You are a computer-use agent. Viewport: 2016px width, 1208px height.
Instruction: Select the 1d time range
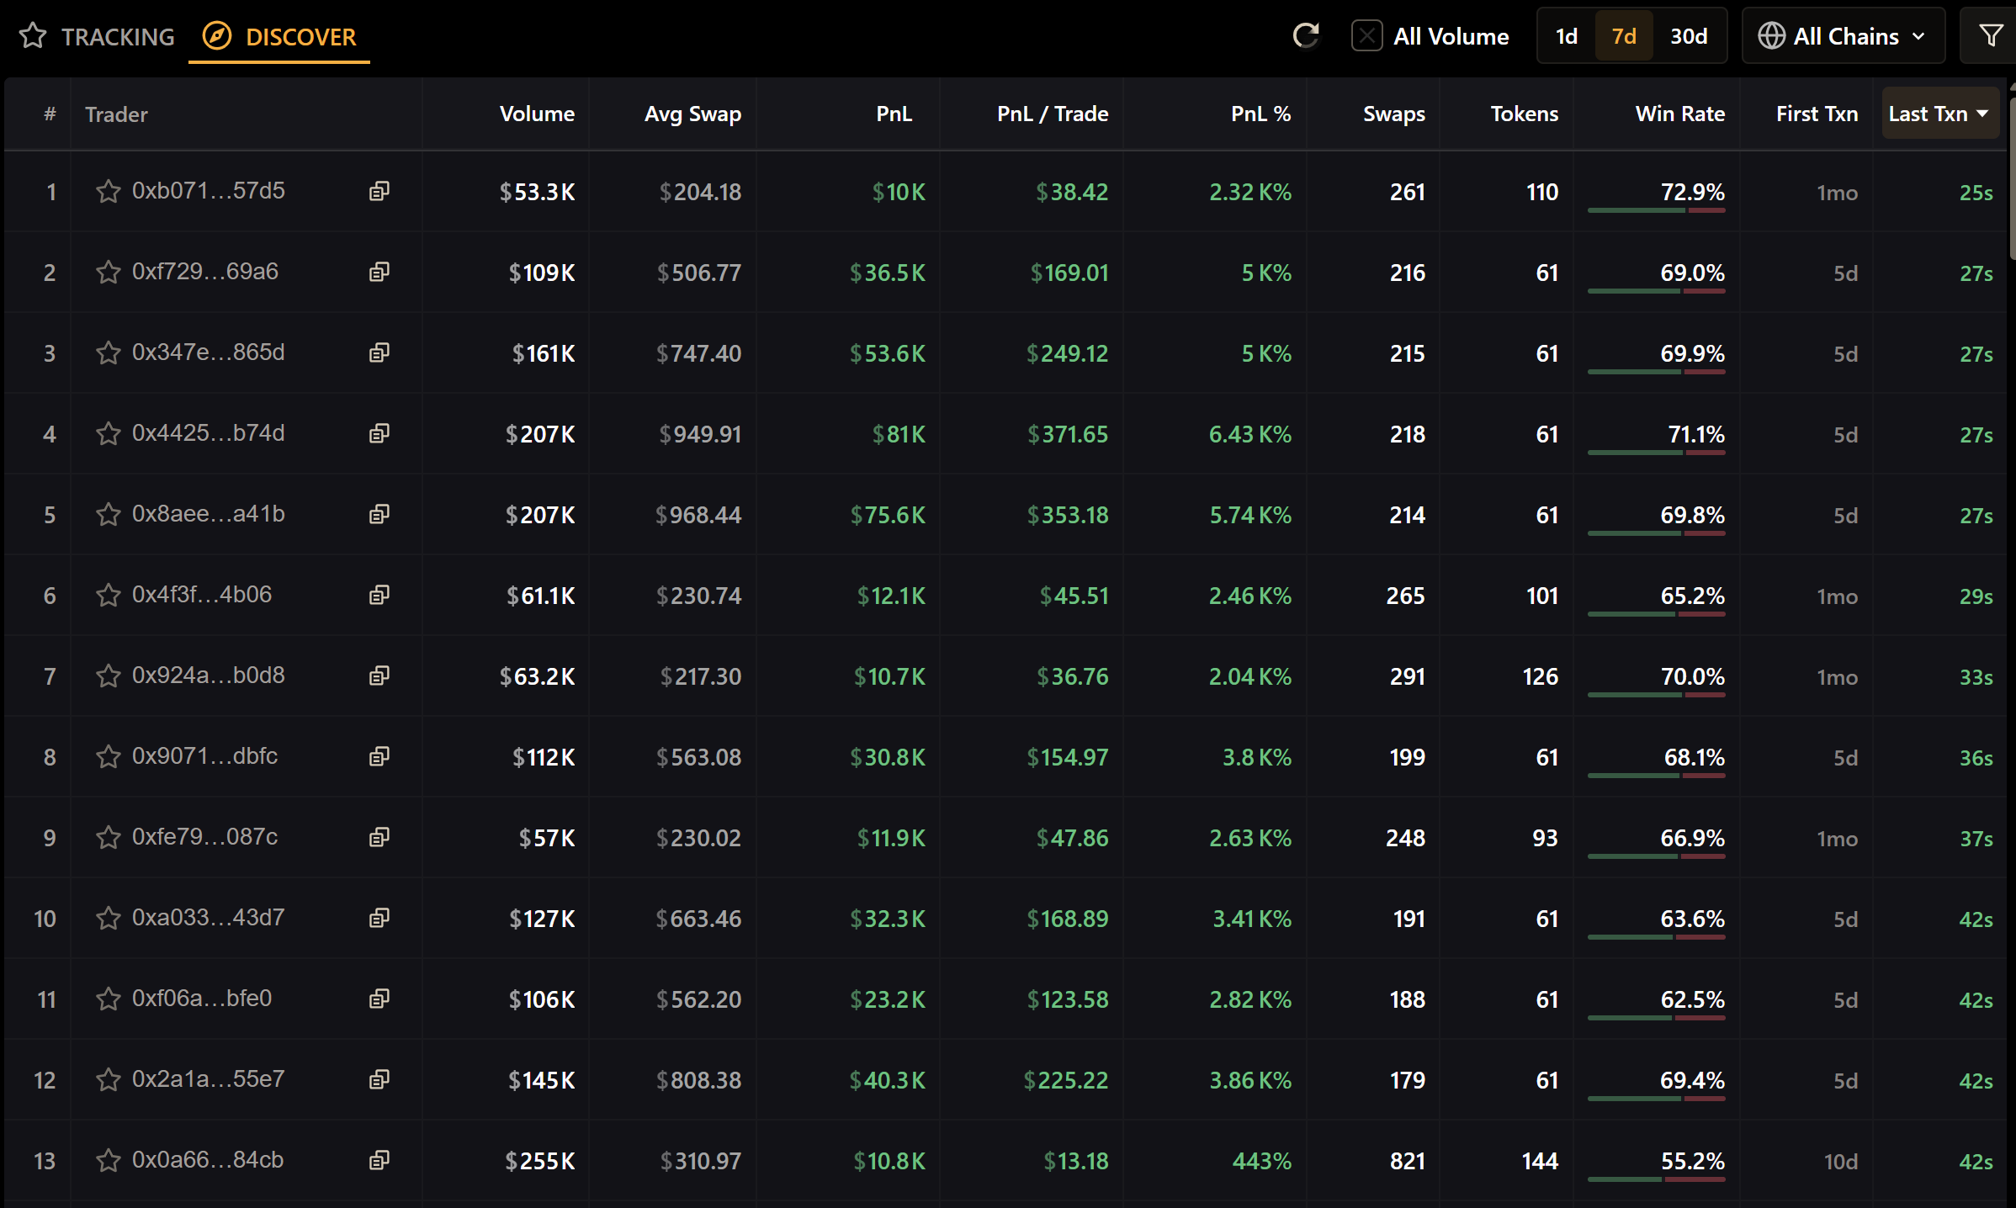(1566, 36)
